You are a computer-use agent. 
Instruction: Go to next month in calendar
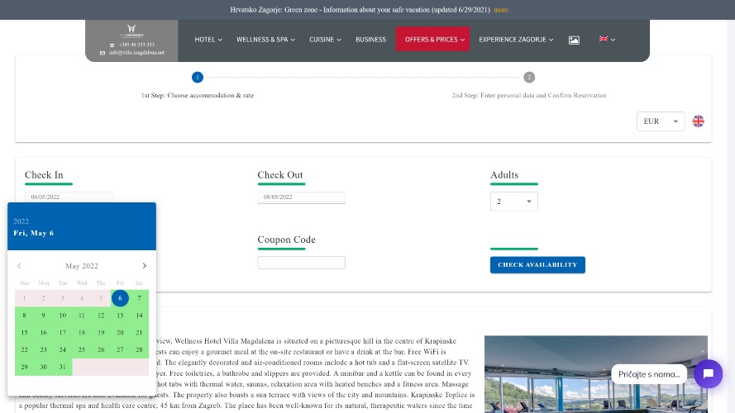pos(145,265)
